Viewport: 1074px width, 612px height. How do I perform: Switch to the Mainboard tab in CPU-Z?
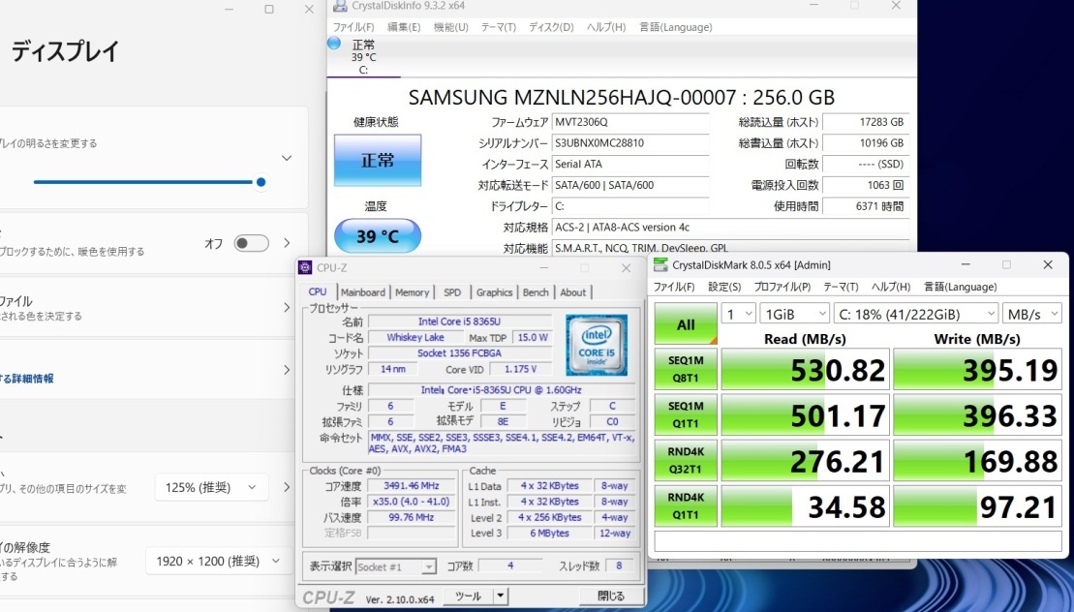click(x=363, y=292)
